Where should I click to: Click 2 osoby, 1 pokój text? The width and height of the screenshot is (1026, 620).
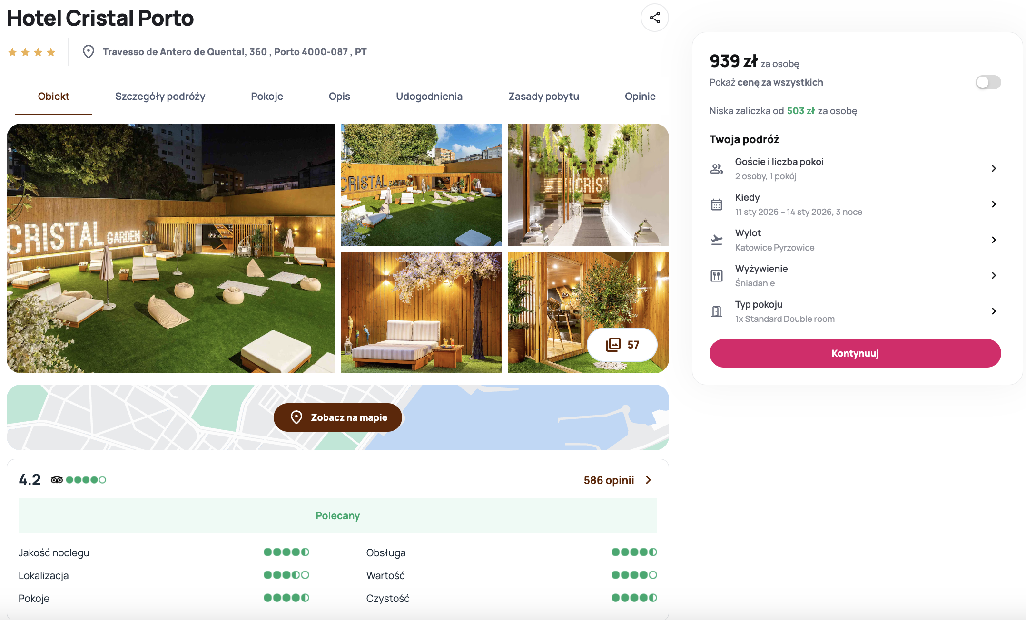[x=766, y=176]
